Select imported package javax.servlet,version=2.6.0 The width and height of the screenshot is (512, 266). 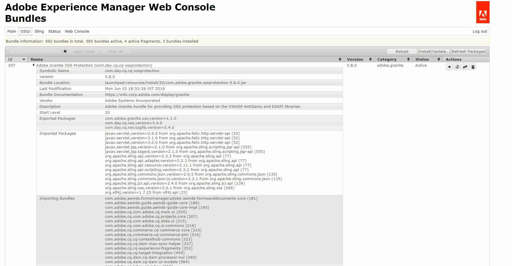pyautogui.click(x=172, y=133)
